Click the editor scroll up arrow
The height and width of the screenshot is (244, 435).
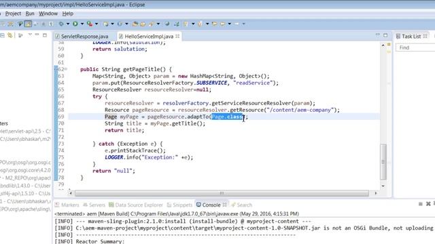[x=383, y=45]
